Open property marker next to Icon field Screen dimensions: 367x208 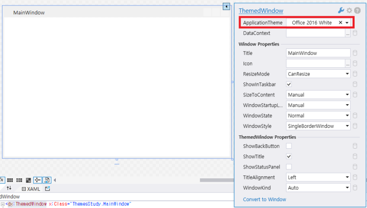click(x=355, y=63)
